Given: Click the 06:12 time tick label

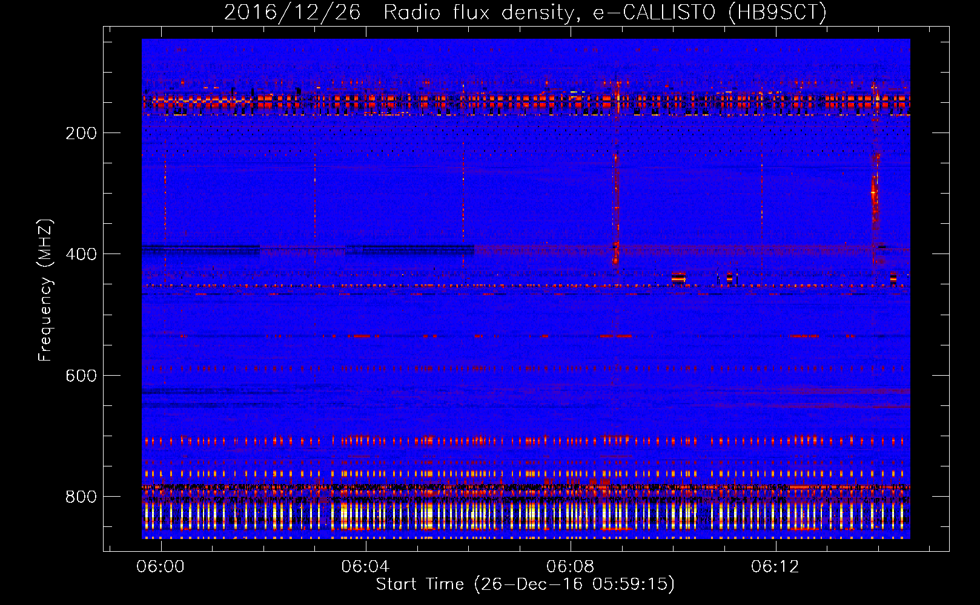Looking at the screenshot, I should click(x=775, y=567).
